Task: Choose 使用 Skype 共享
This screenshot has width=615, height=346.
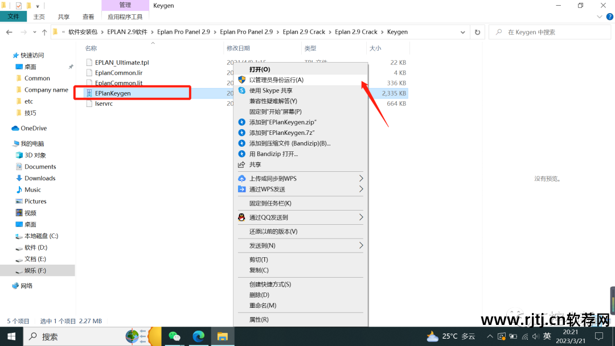Action: pyautogui.click(x=301, y=90)
